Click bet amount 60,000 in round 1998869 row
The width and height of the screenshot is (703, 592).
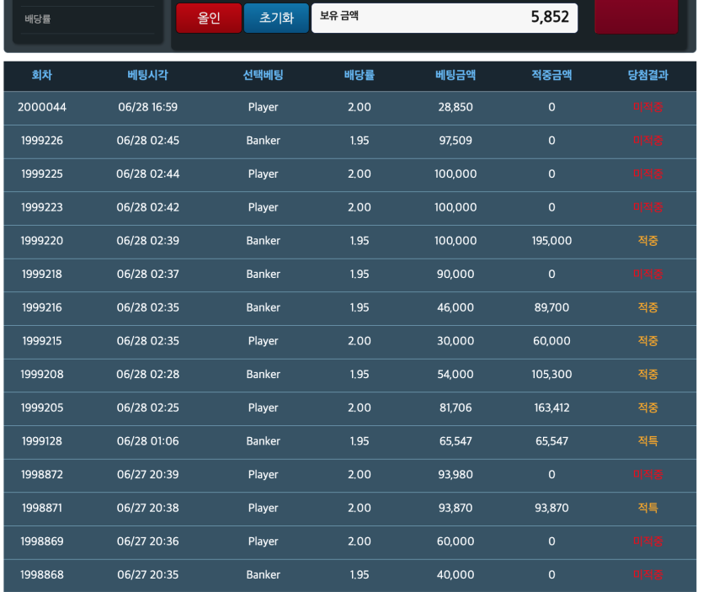click(455, 541)
